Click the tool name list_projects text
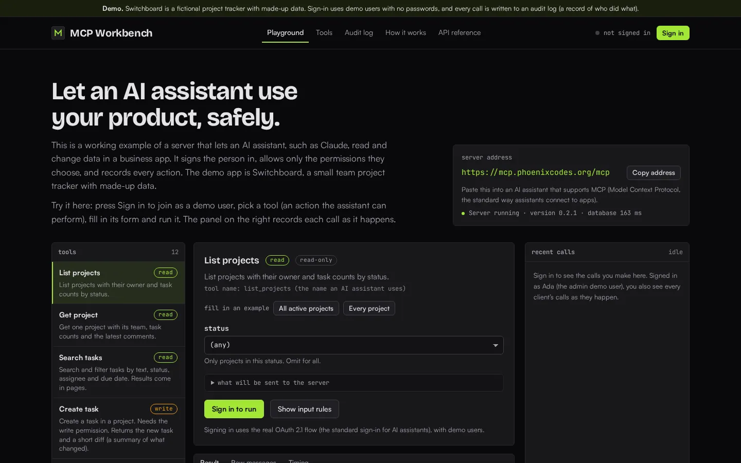The width and height of the screenshot is (741, 463). [x=305, y=289]
